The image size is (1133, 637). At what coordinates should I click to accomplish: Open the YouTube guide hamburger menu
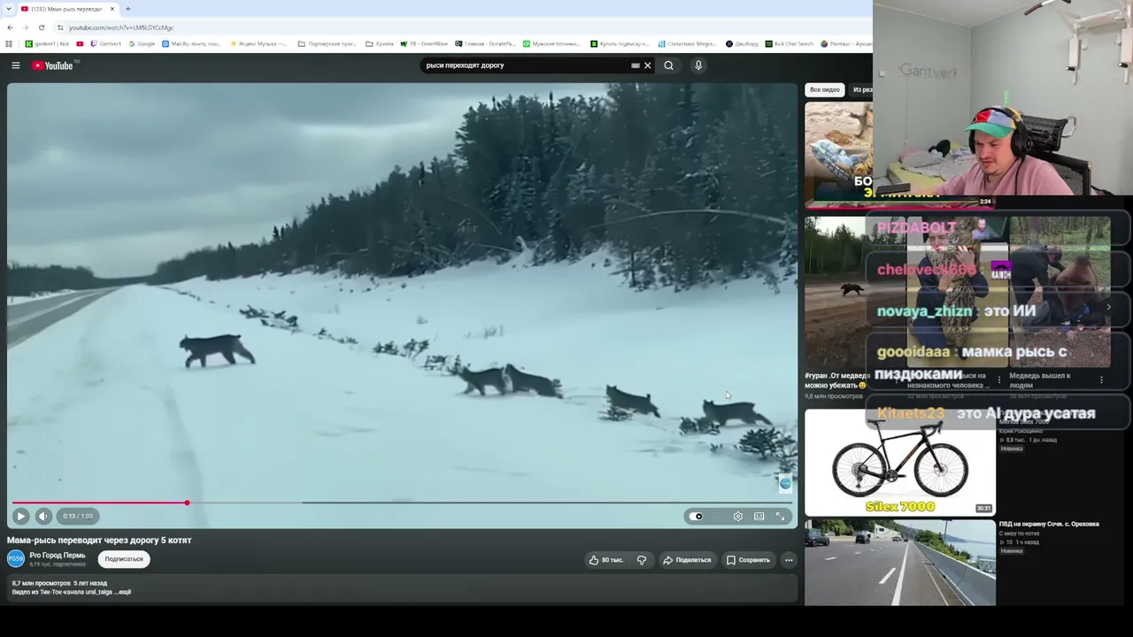coord(16,65)
